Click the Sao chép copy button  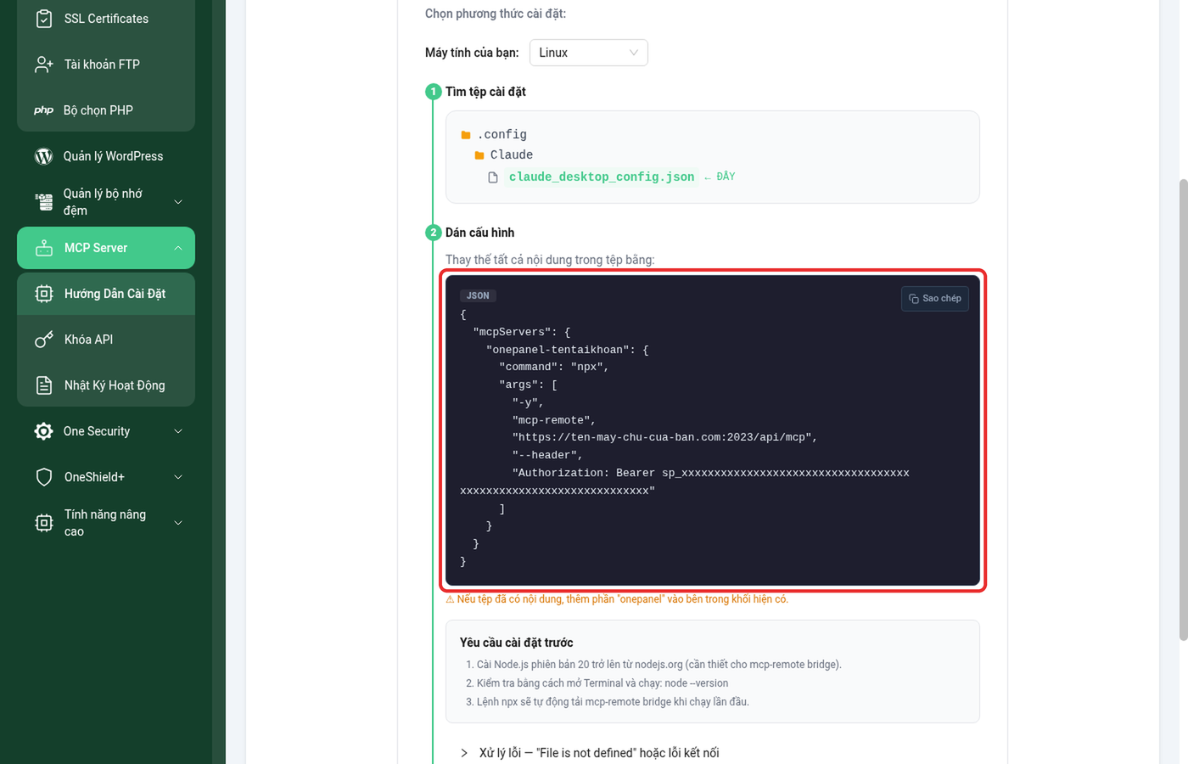pyautogui.click(x=935, y=299)
